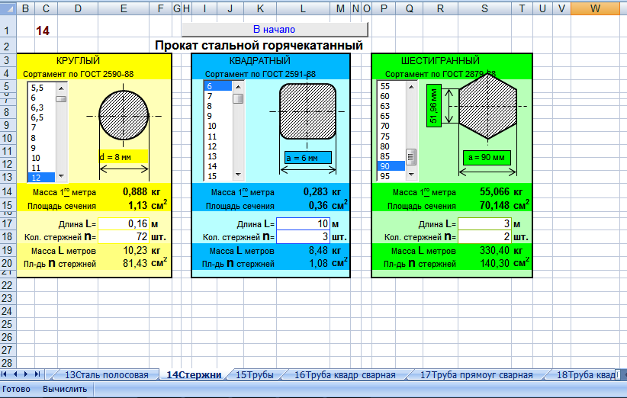This screenshot has height=398, width=627.
Task: Go to next sheet with navigation arrow
Action: click(26, 374)
